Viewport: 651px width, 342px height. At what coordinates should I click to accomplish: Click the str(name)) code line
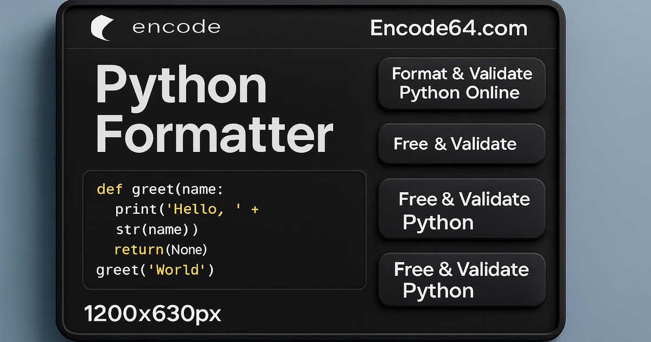(157, 230)
